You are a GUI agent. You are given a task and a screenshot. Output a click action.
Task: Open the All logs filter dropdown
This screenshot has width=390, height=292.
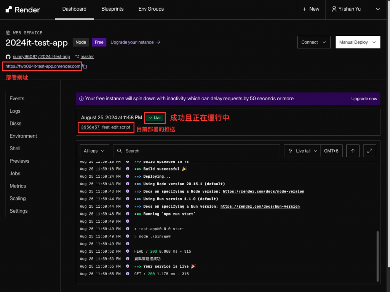94,151
